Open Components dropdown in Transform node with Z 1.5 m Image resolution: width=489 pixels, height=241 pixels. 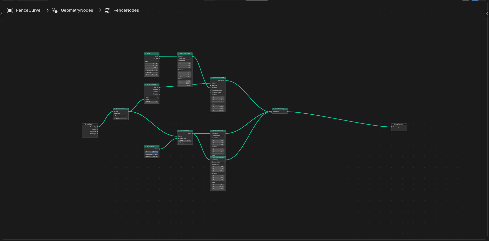pos(218,136)
